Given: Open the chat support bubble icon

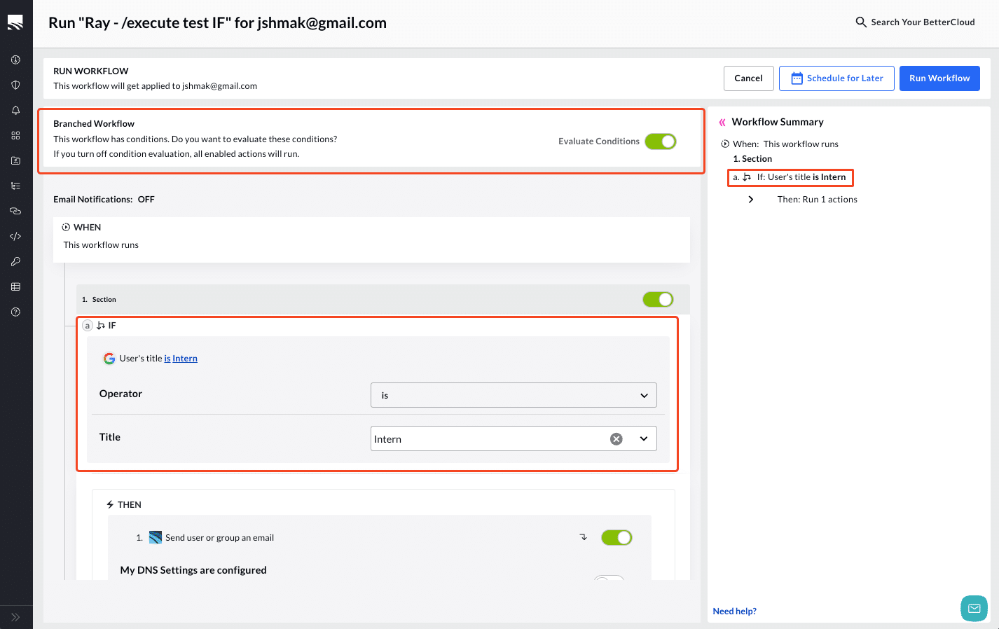Looking at the screenshot, I should click(x=974, y=609).
